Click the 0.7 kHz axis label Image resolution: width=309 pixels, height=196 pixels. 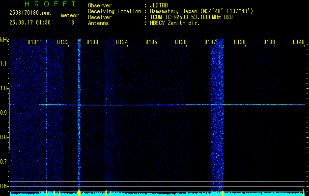click(x=4, y=162)
